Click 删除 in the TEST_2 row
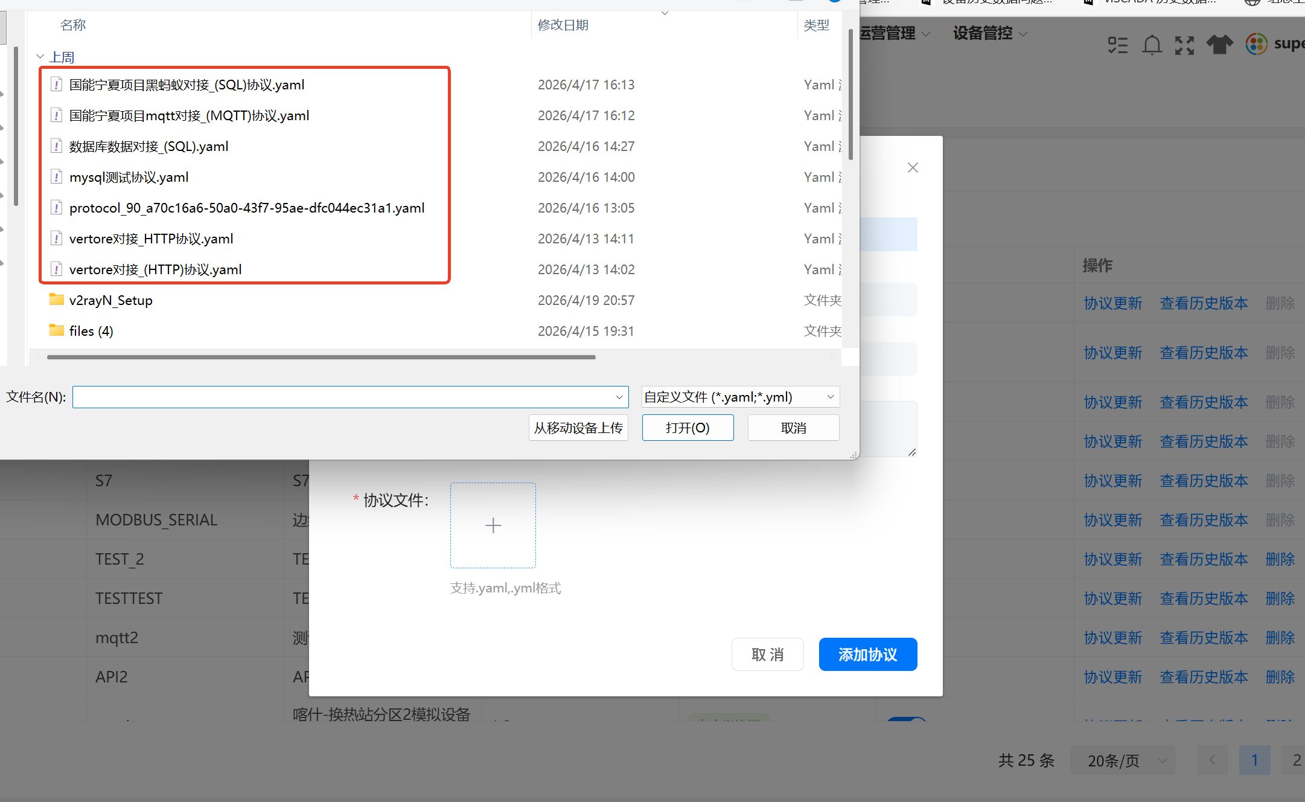Screen dimensions: 1305x802 1280,559
